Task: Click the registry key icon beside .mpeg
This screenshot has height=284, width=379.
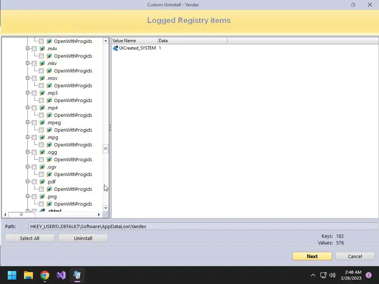Action: (42, 122)
